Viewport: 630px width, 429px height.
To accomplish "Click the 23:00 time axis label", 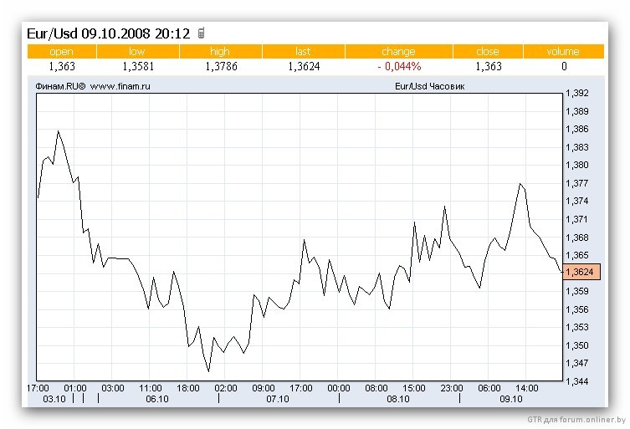I will (452, 388).
